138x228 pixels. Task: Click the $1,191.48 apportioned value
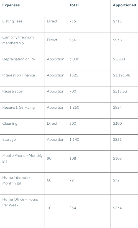pos(122,75)
